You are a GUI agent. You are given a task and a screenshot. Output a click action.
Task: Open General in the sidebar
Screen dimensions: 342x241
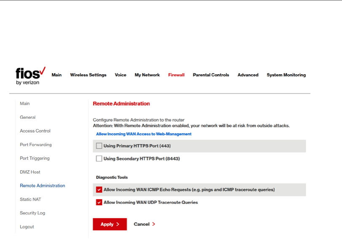pos(28,117)
